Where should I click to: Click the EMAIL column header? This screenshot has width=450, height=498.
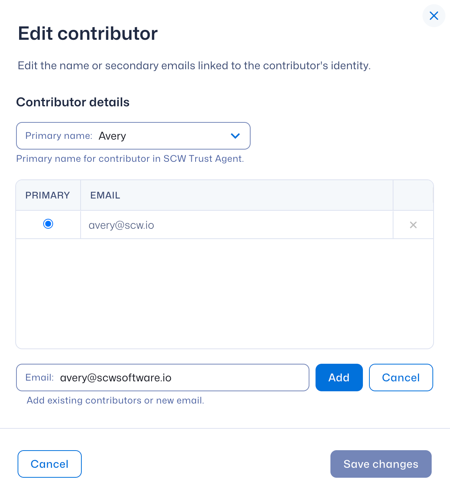105,195
